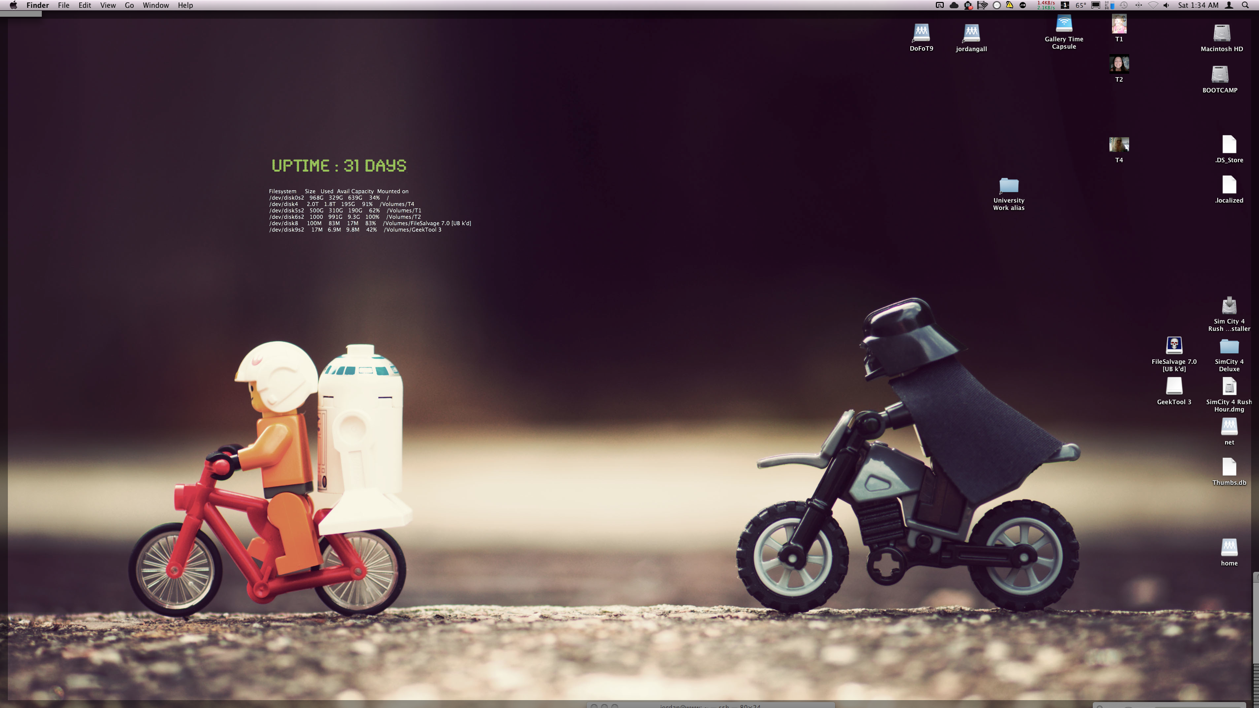Screen dimensions: 1259x708
Task: Open the Go menu
Action: [x=129, y=5]
